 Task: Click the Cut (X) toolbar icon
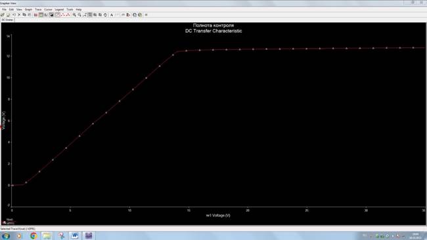pyautogui.click(x=19, y=14)
